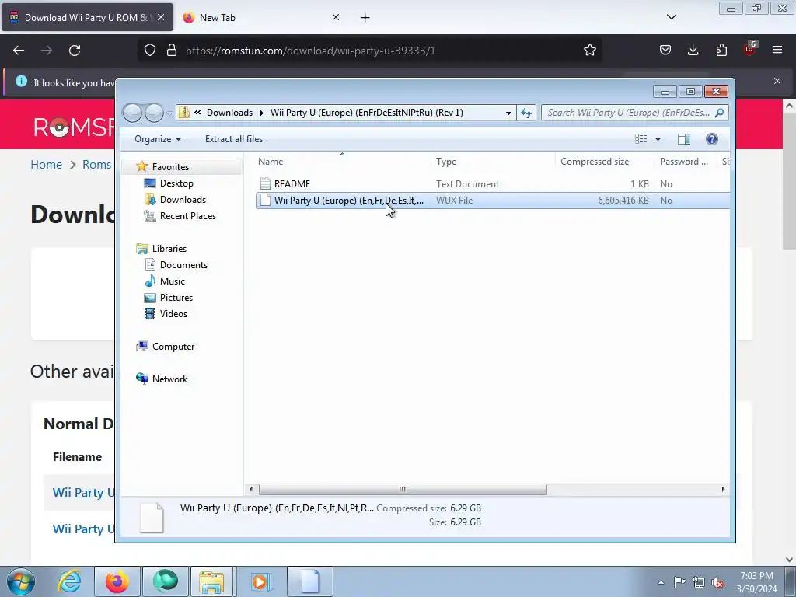The height and width of the screenshot is (597, 796).
Task: Click Downloads in the address breadcrumb
Action: coord(229,113)
